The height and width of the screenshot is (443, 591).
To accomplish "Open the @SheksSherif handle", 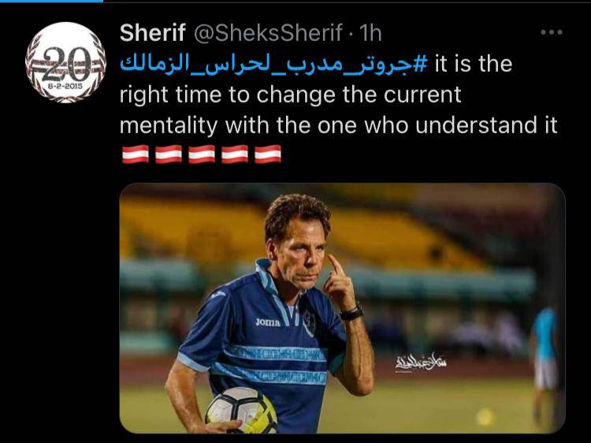I will [x=269, y=33].
